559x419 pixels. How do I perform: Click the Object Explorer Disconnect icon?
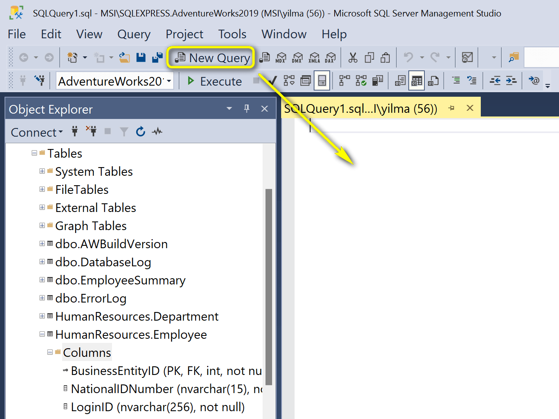(91, 131)
